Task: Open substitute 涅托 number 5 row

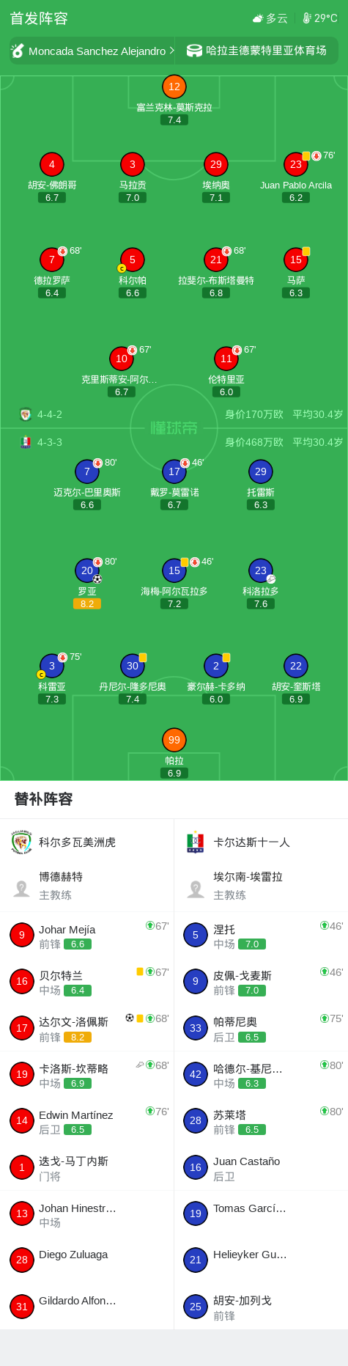Action: coord(261,936)
